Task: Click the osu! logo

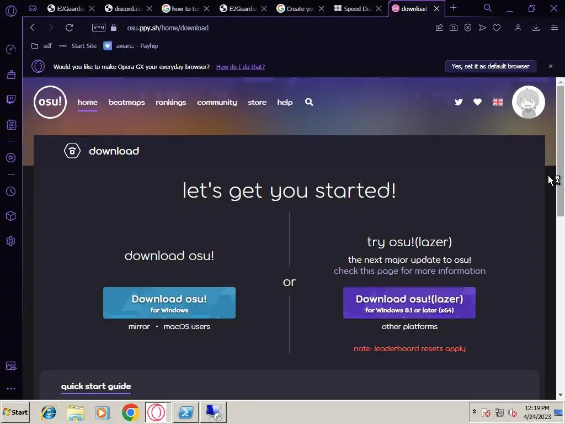Action: tap(50, 102)
